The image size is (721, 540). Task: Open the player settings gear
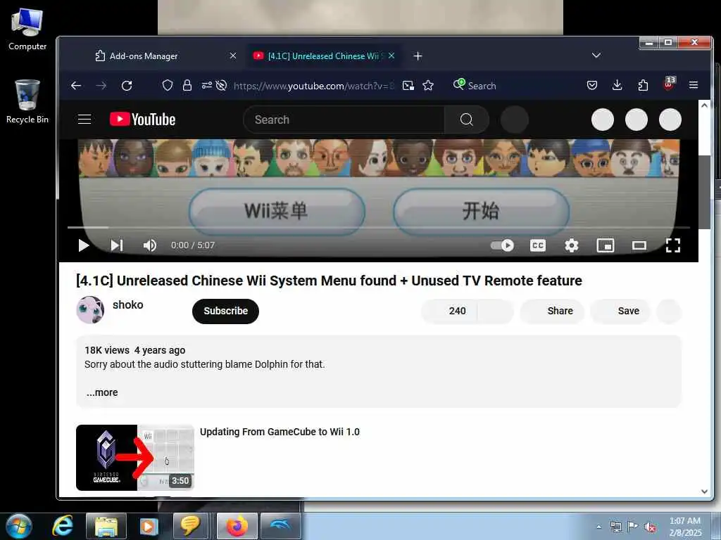(x=572, y=245)
